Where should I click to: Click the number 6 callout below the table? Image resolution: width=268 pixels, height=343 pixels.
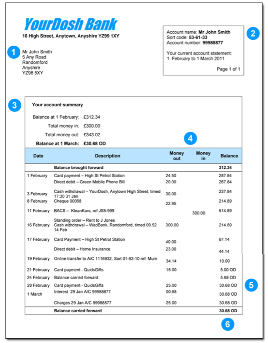pos(228,324)
